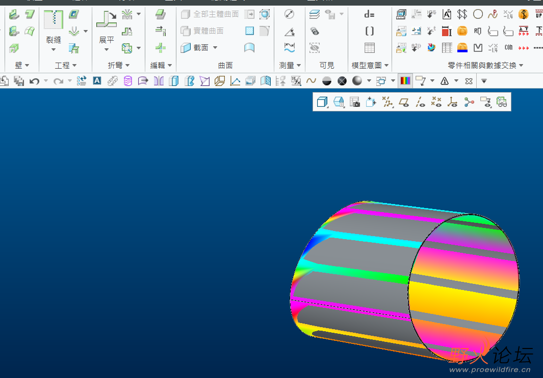
Task: Click the display style cube icon
Action: [322, 102]
